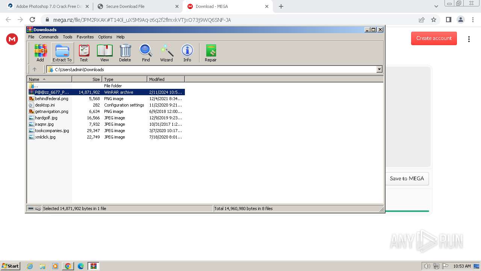Open the Wizard tool icon

point(166,53)
